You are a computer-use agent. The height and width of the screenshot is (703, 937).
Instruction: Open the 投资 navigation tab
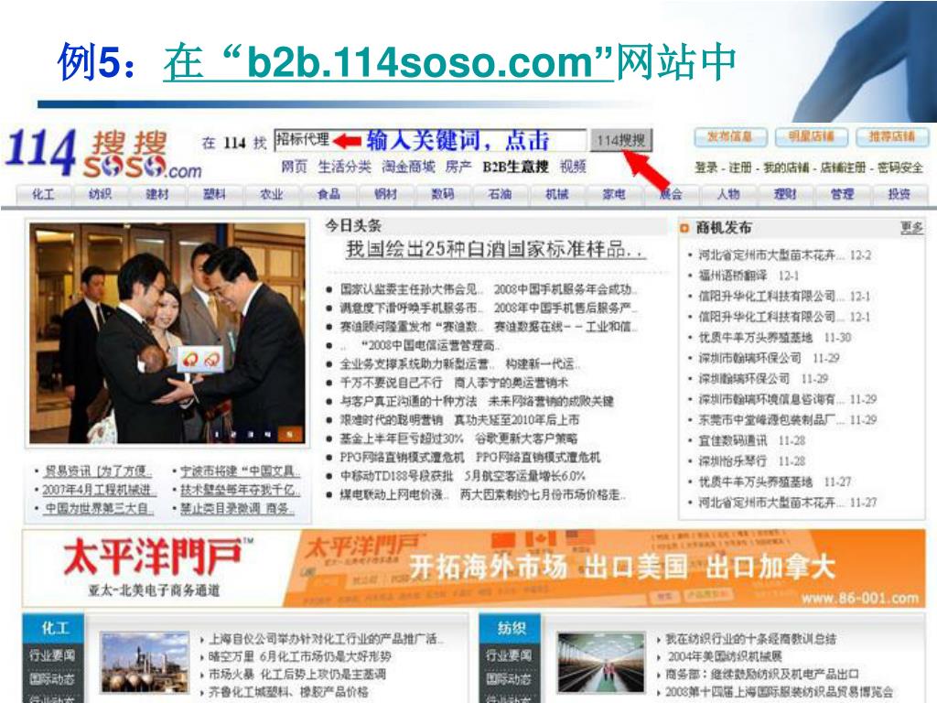pyautogui.click(x=899, y=194)
